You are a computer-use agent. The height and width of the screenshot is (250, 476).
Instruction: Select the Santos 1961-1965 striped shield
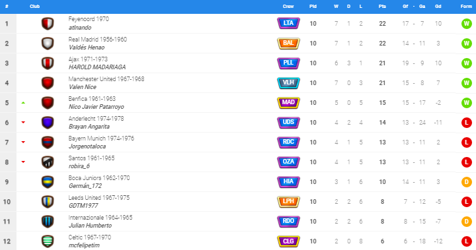(48, 162)
